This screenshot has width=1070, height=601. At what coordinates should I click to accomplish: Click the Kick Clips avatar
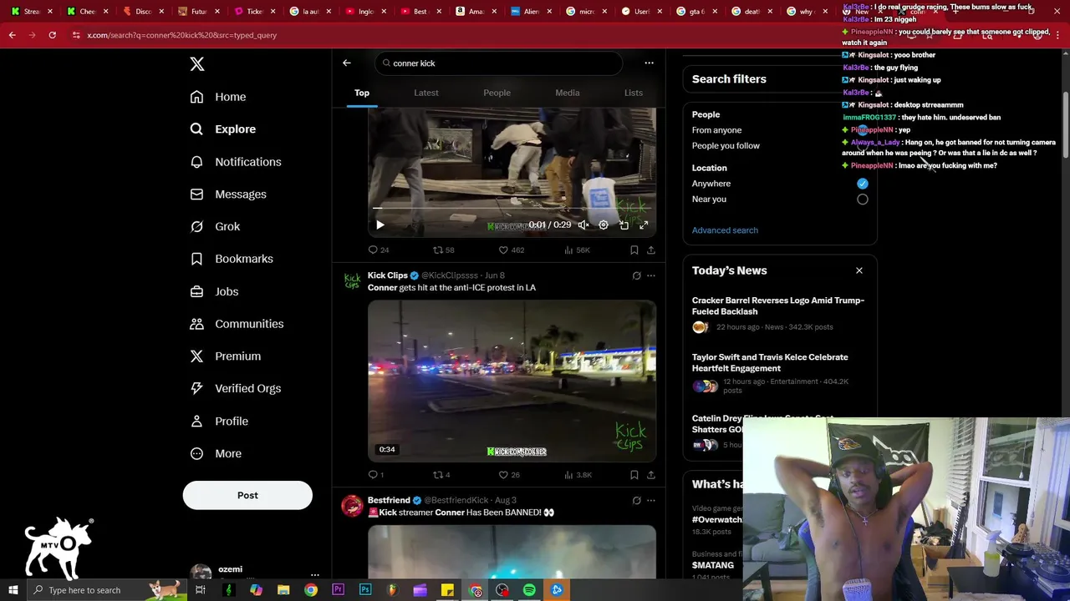[x=352, y=282]
